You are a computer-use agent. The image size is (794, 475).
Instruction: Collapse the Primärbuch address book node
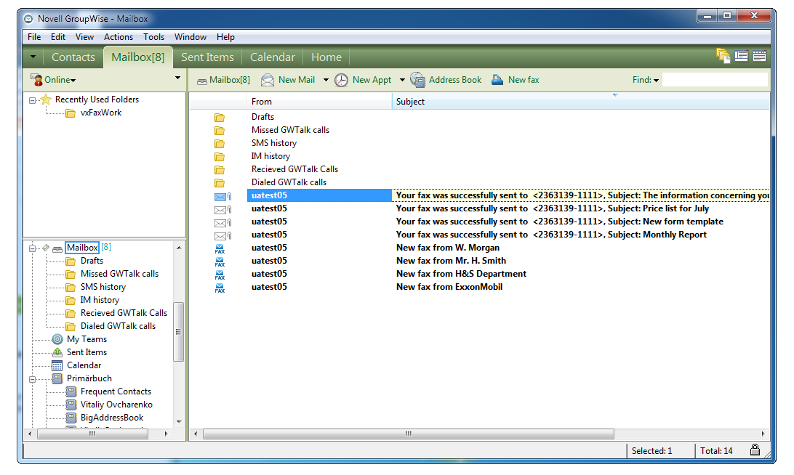click(x=32, y=378)
